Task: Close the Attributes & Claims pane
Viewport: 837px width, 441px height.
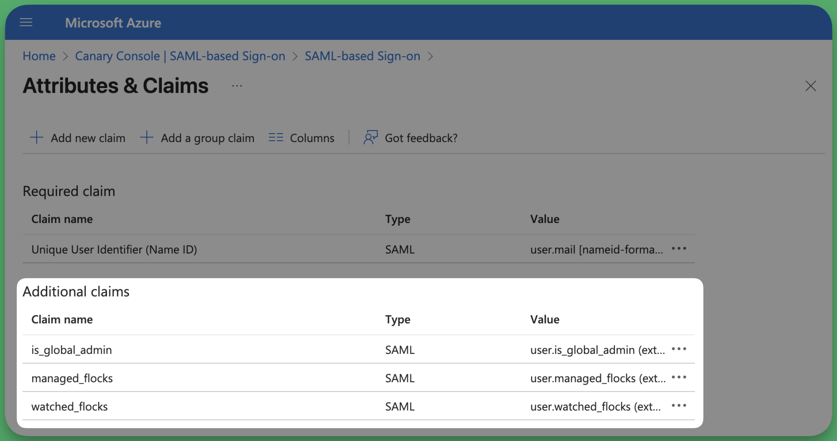Action: [810, 86]
